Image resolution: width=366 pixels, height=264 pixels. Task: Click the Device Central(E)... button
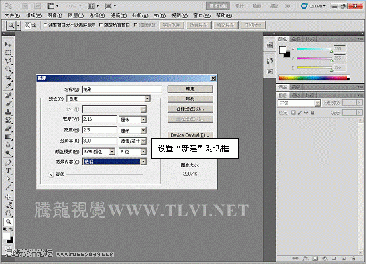[x=190, y=135]
